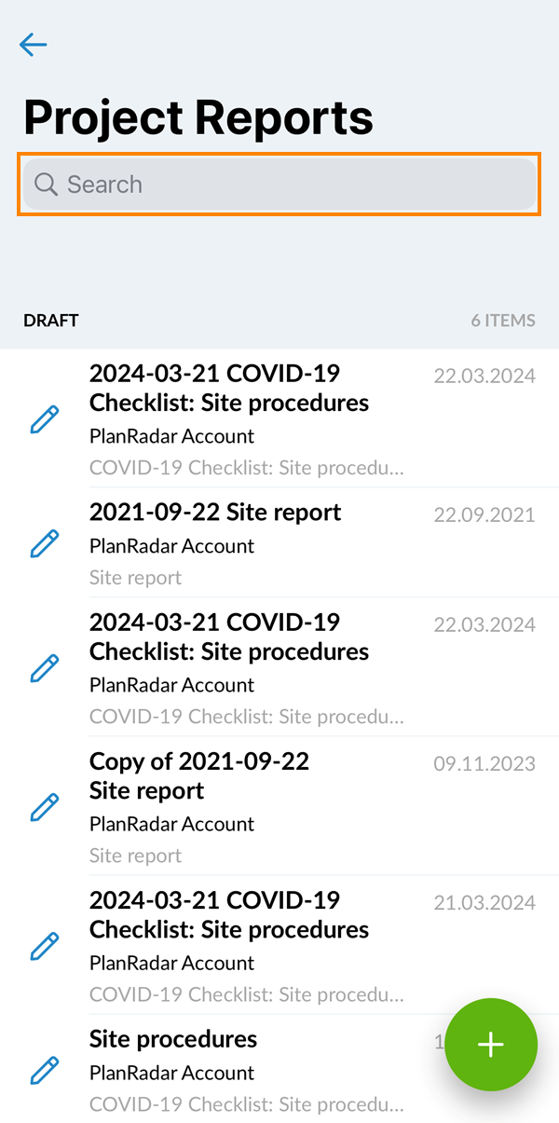Viewport: 559px width, 1123px height.
Task: Tap pencil icon beside Copy of 2021-09-22
Action: point(45,806)
